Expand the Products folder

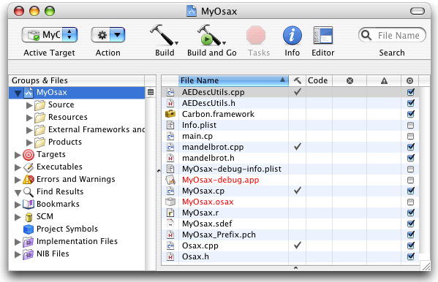click(29, 142)
